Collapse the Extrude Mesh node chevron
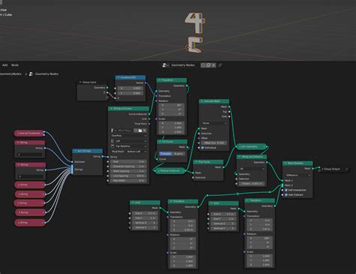Image resolution: width=356 pixels, height=274 pixels. pos(202,101)
